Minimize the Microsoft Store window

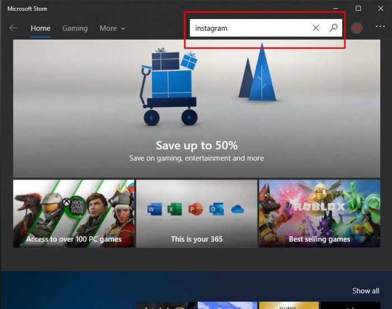tap(336, 8)
